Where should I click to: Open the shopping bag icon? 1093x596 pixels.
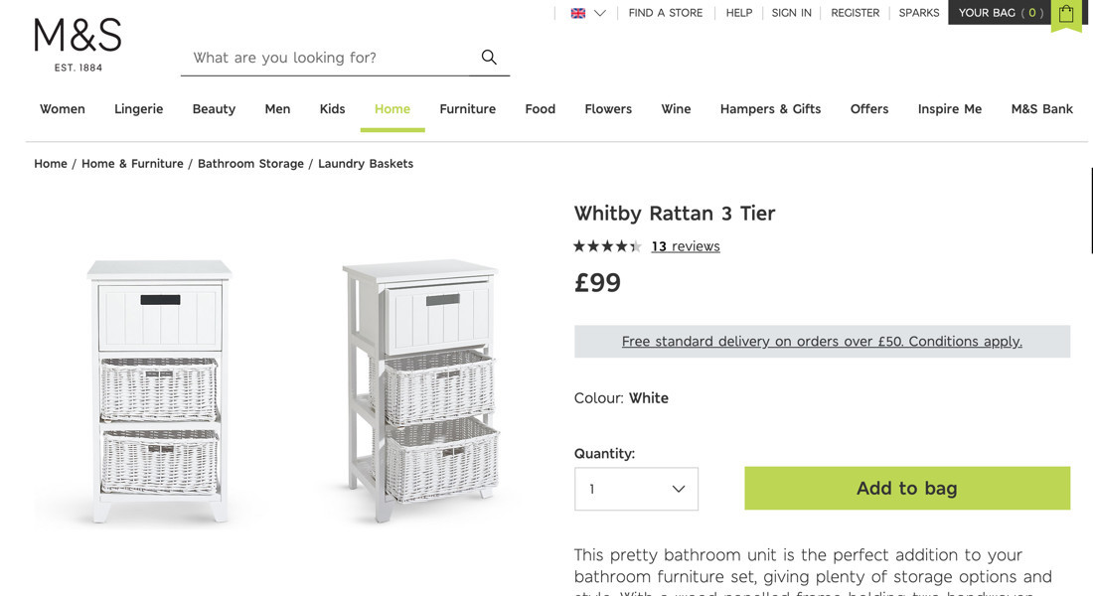pos(1066,14)
